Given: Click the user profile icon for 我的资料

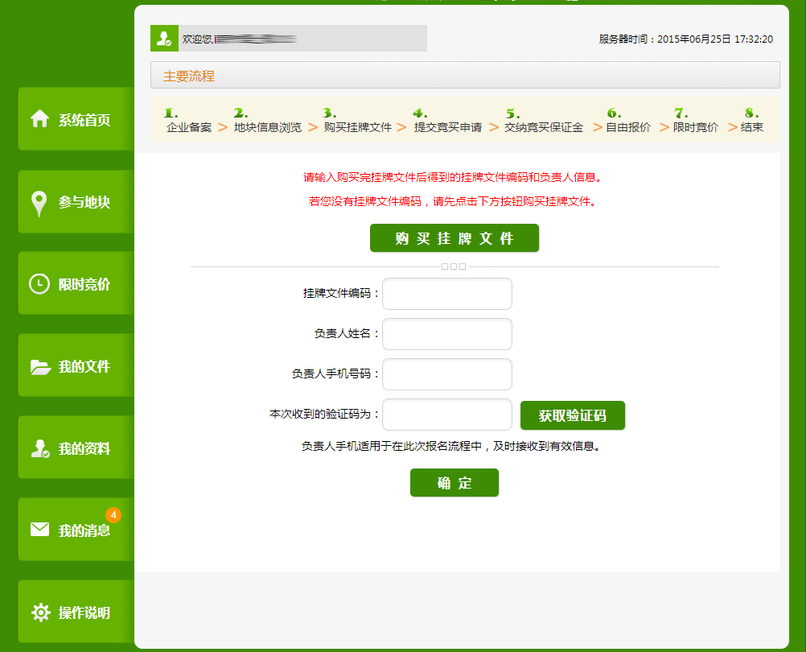Looking at the screenshot, I should (40, 449).
